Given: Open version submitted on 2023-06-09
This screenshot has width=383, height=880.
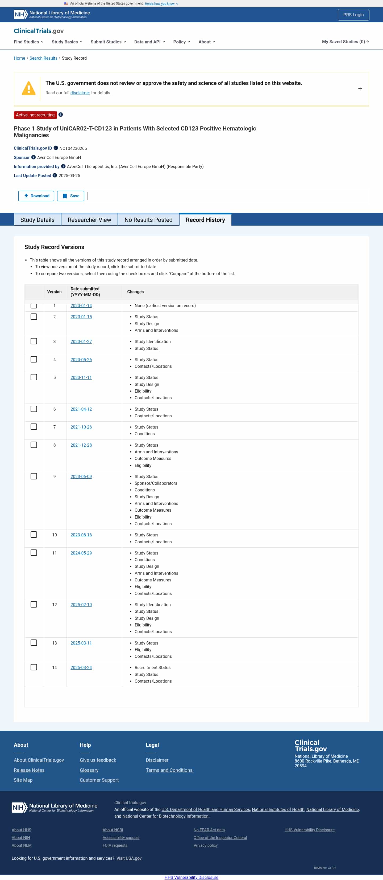Looking at the screenshot, I should tap(81, 476).
